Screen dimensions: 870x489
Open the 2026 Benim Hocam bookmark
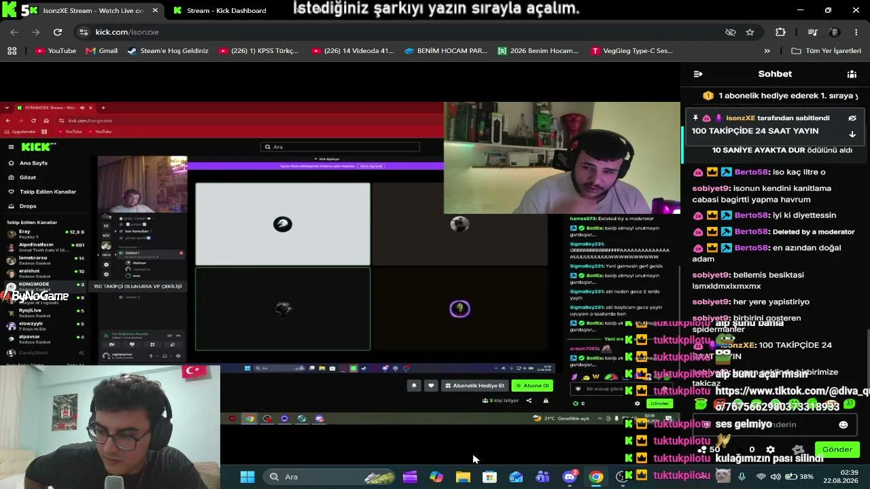click(538, 51)
